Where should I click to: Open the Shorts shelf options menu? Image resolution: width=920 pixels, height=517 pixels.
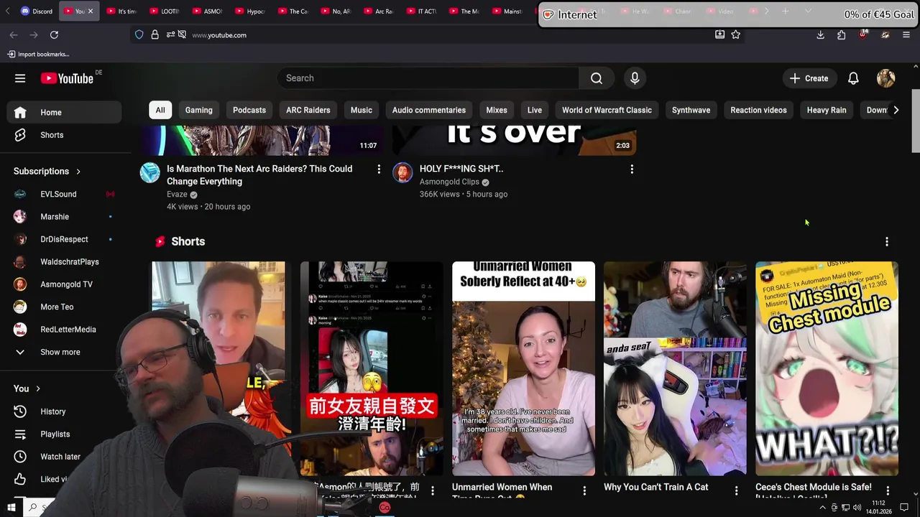coord(886,242)
